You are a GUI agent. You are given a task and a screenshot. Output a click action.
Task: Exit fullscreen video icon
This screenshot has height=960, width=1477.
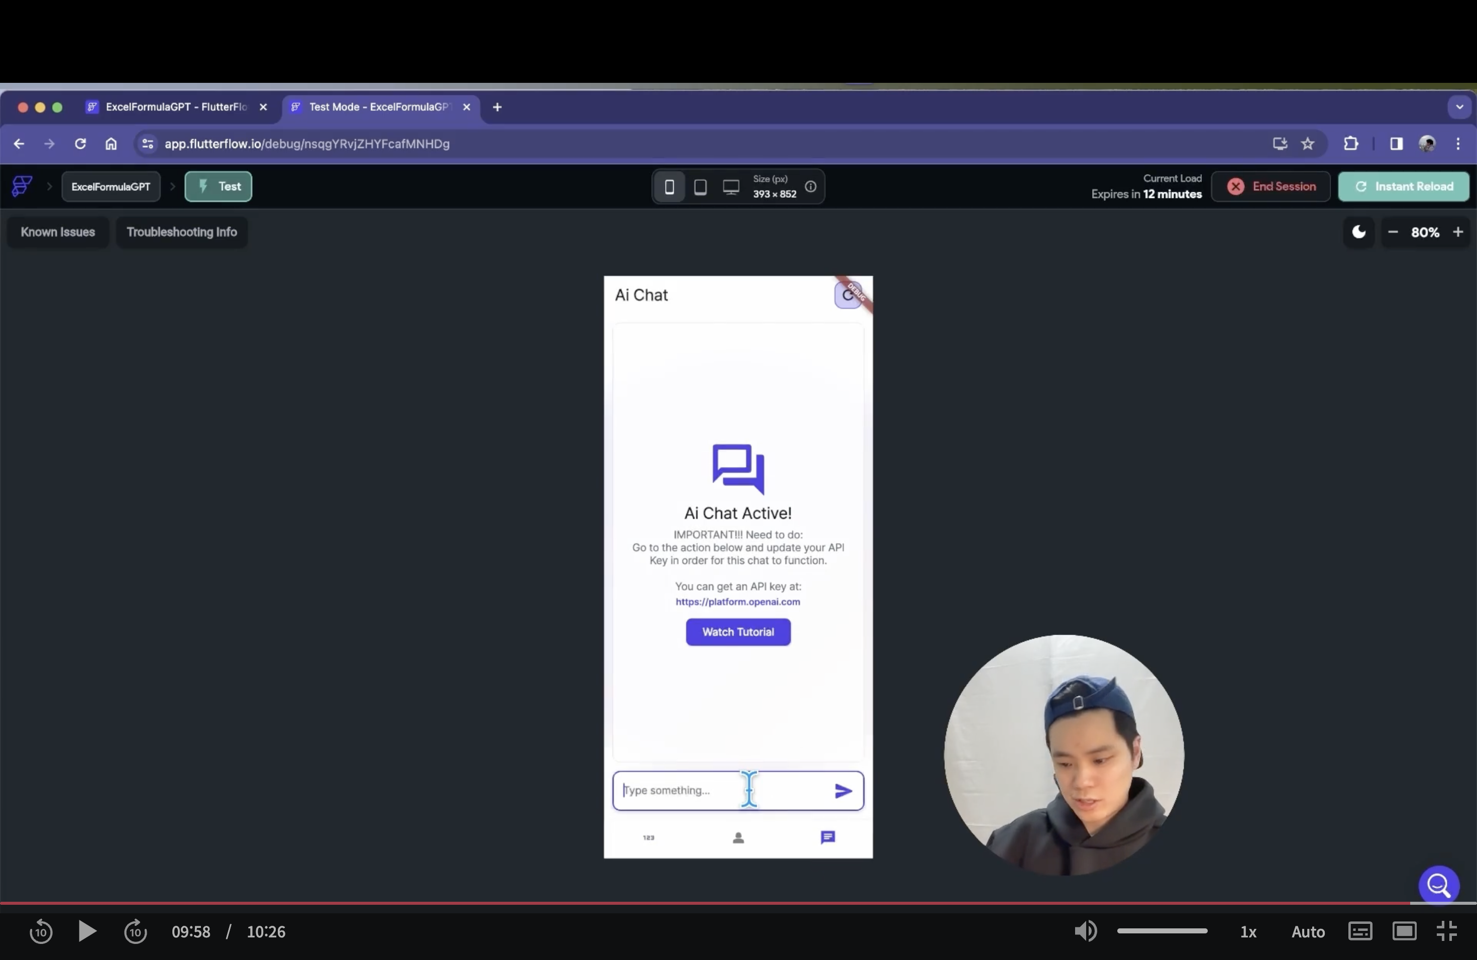click(1446, 931)
